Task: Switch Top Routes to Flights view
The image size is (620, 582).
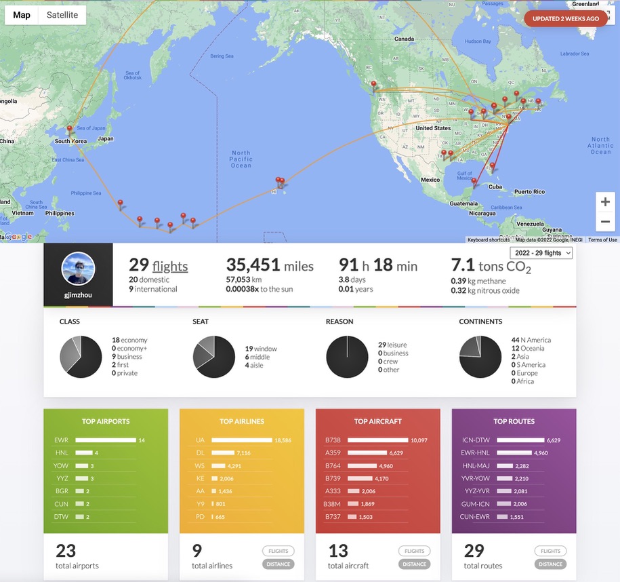Action: click(550, 551)
